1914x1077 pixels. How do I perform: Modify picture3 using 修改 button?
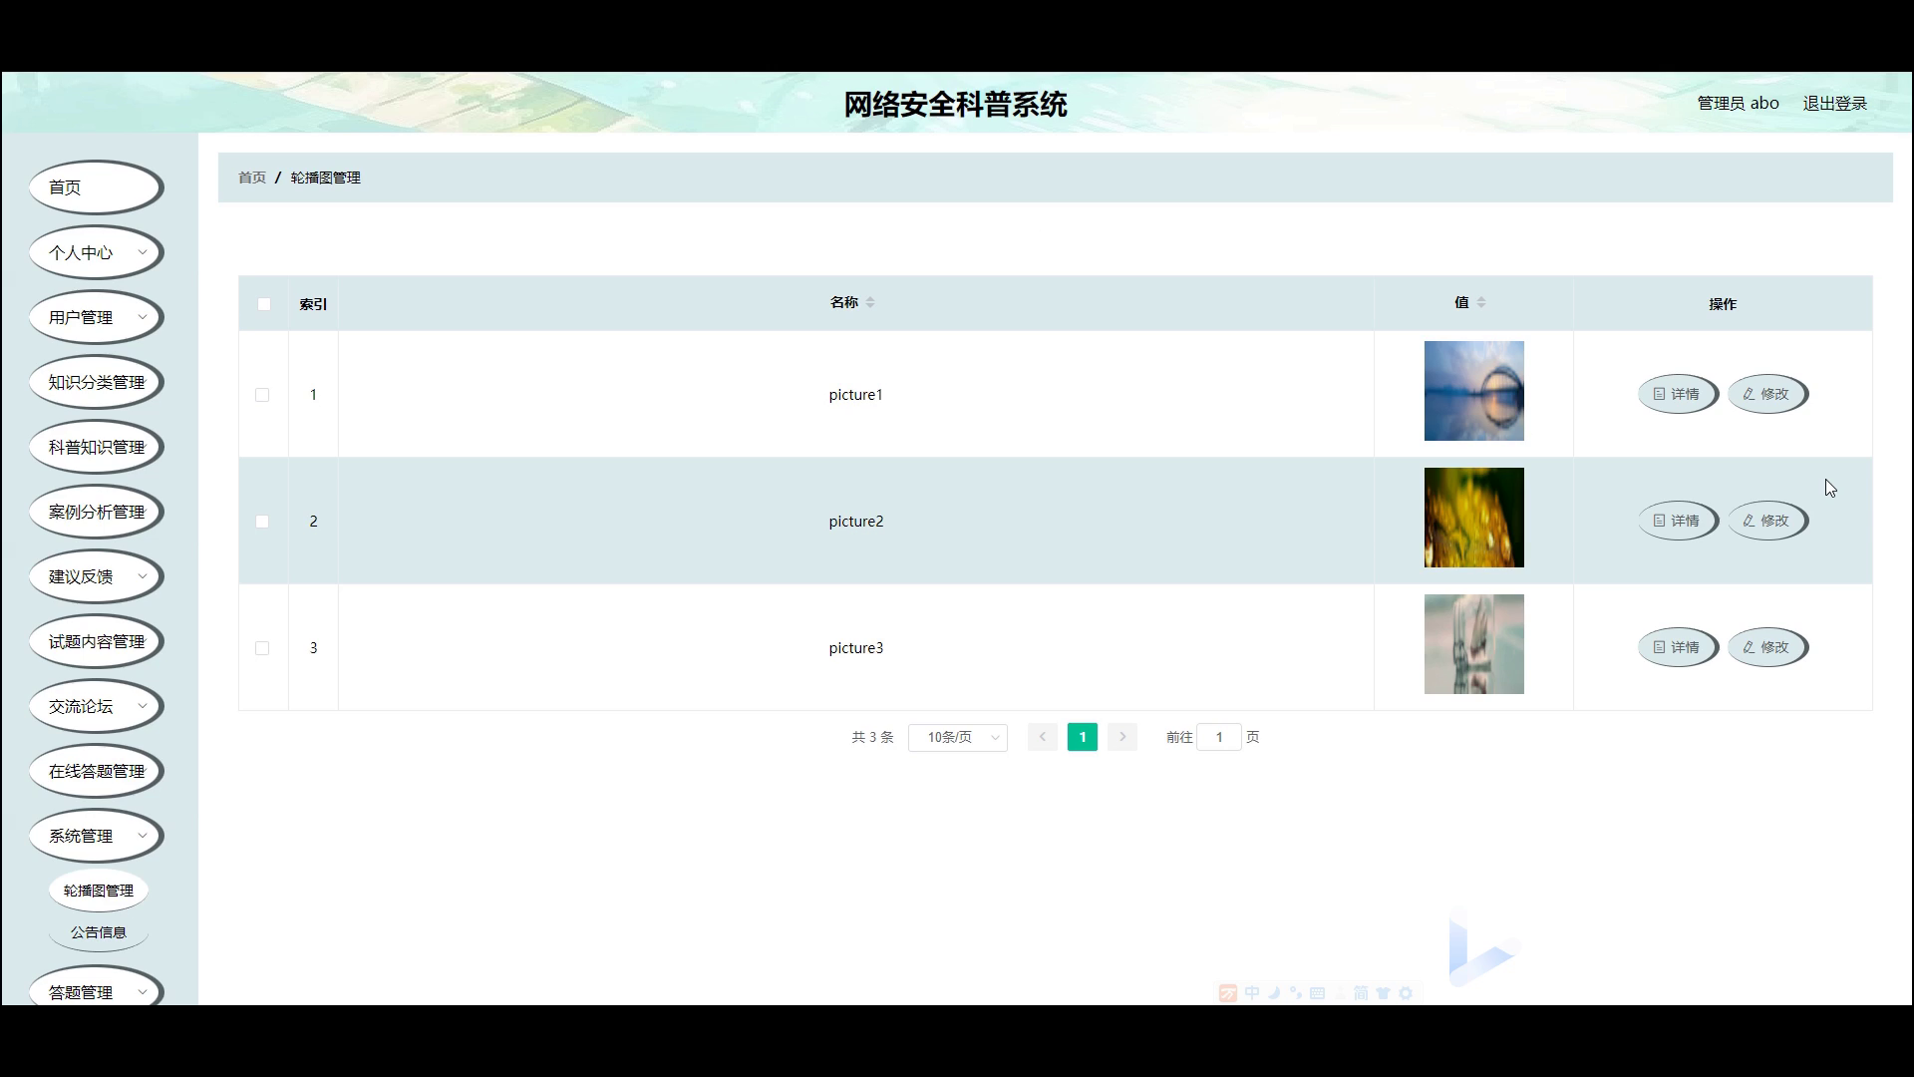1767,647
